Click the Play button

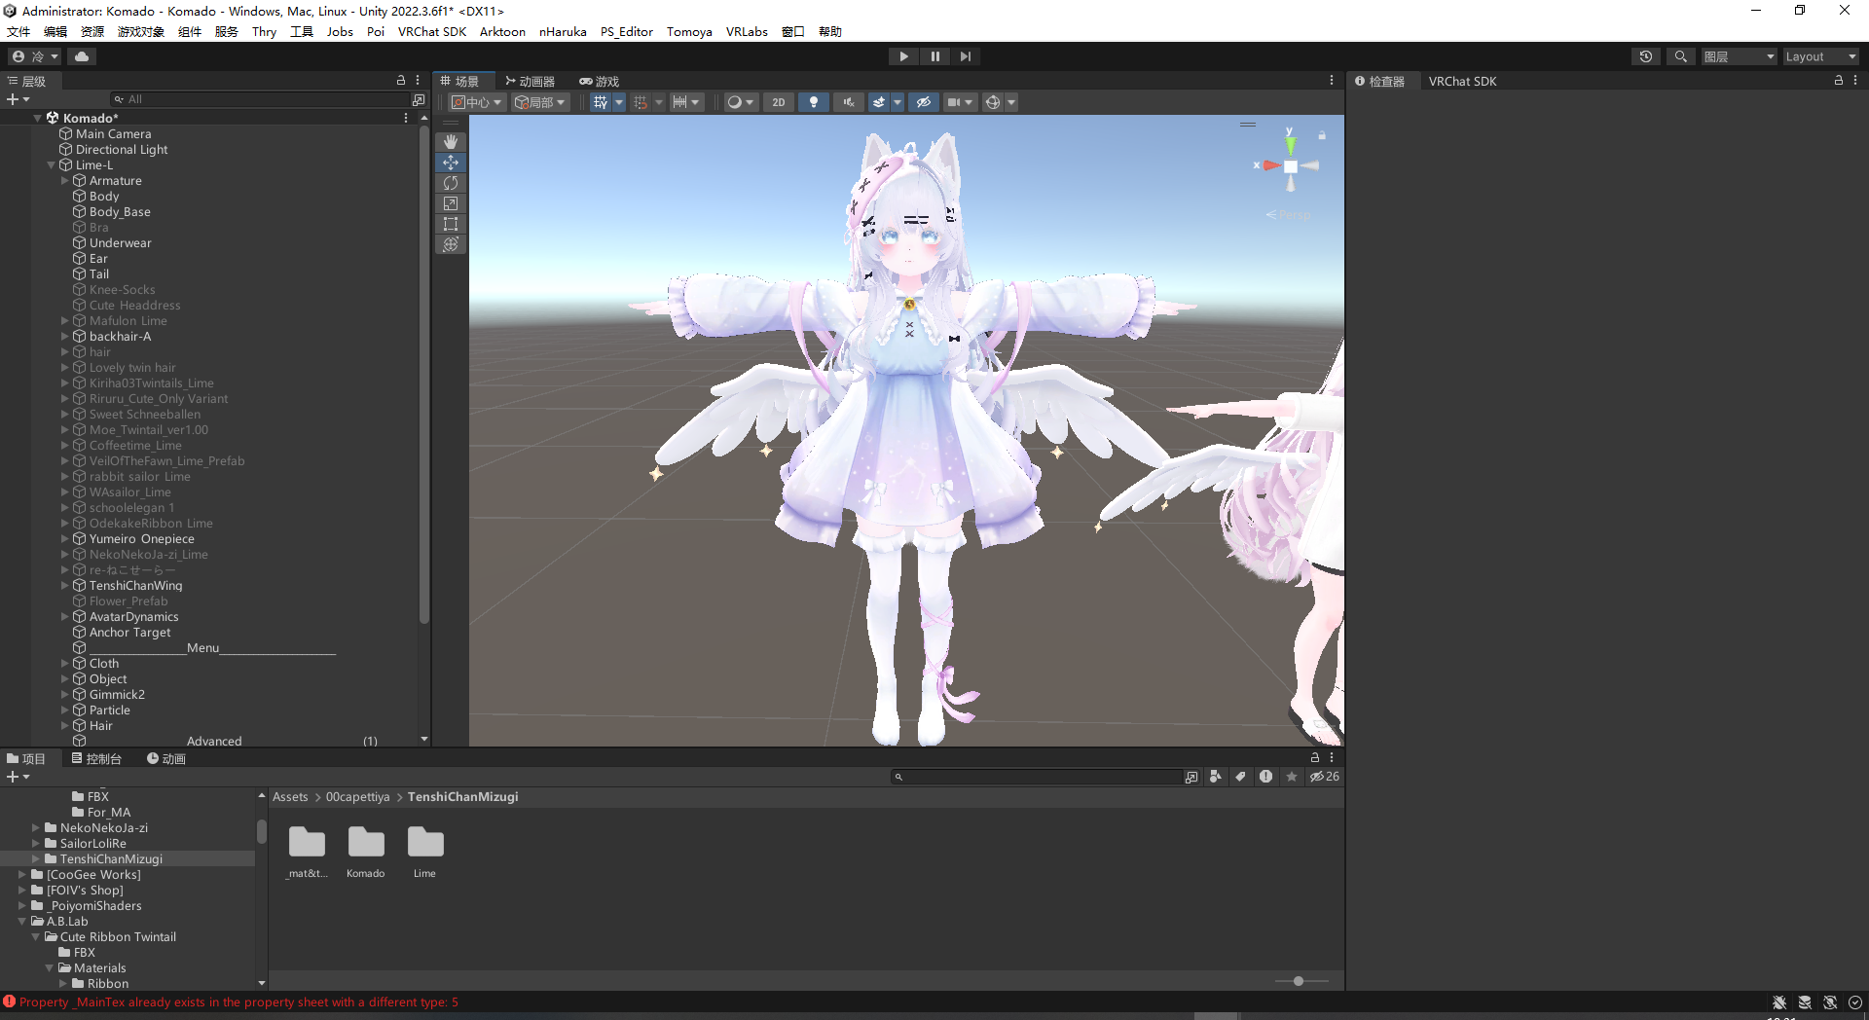click(903, 56)
